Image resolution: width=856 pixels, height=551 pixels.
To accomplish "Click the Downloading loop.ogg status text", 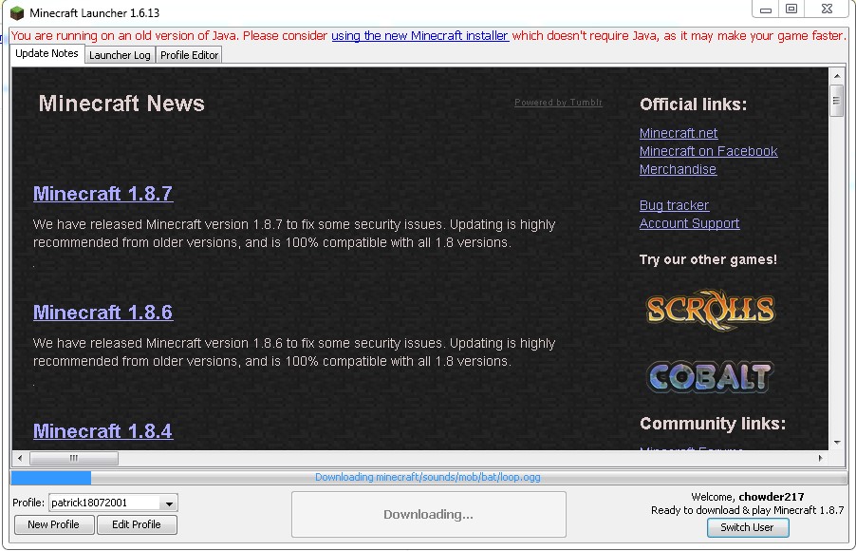I will [428, 477].
